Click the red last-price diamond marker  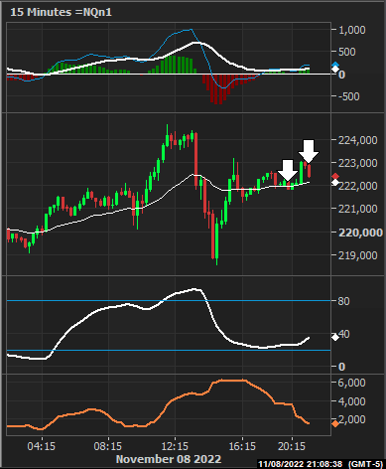[335, 176]
